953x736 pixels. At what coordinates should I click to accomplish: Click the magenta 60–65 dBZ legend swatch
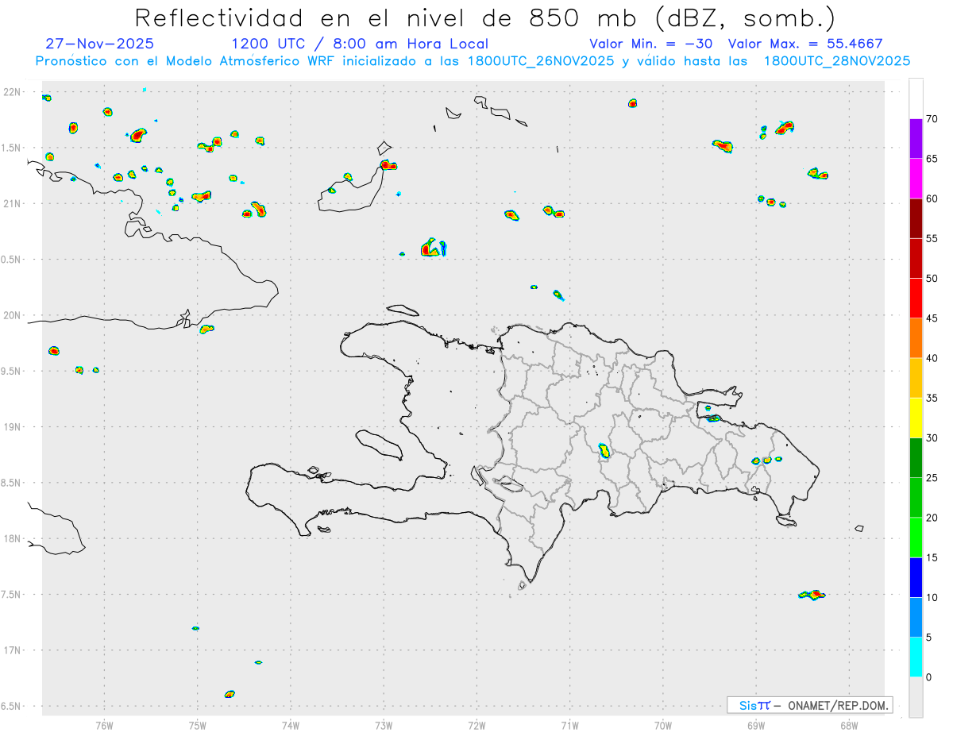point(916,178)
